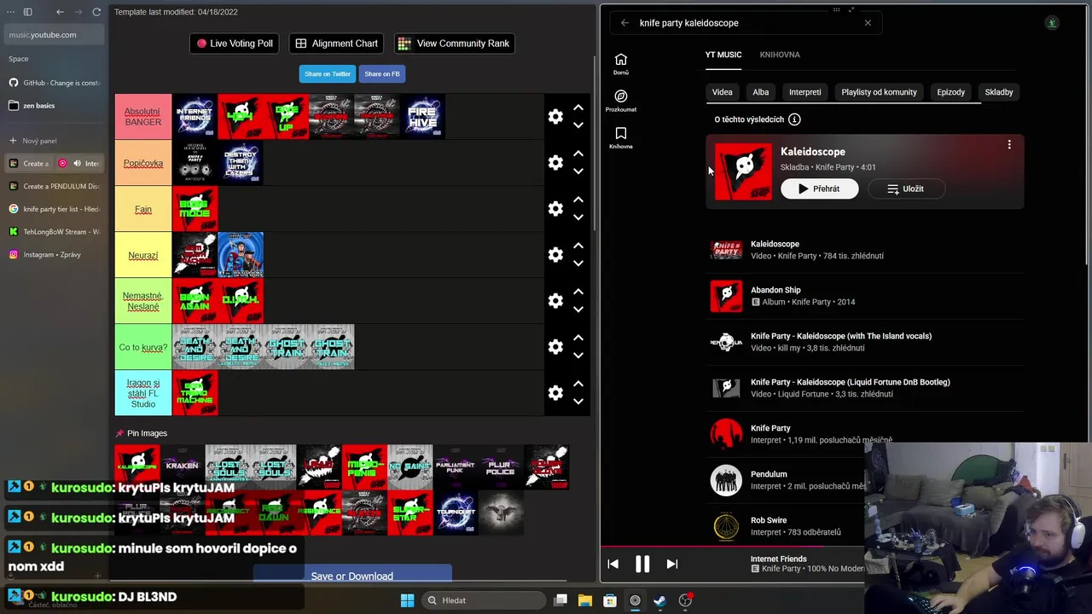Open File Explorer from taskbar

click(585, 600)
